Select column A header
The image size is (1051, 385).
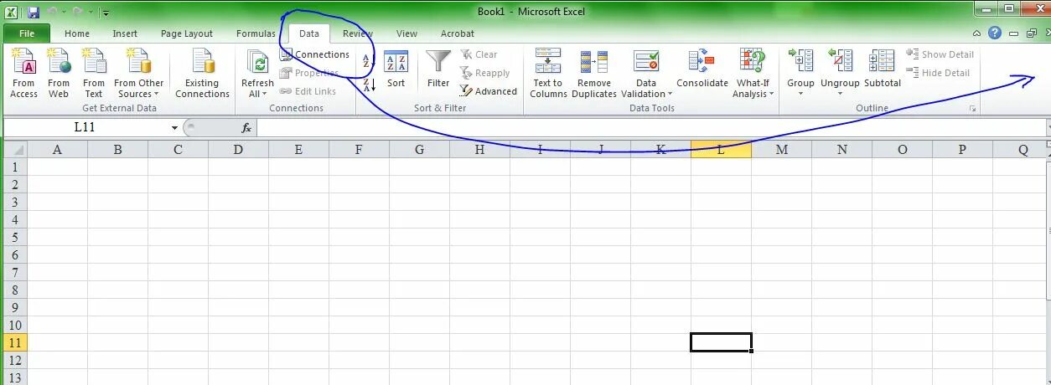pyautogui.click(x=57, y=149)
